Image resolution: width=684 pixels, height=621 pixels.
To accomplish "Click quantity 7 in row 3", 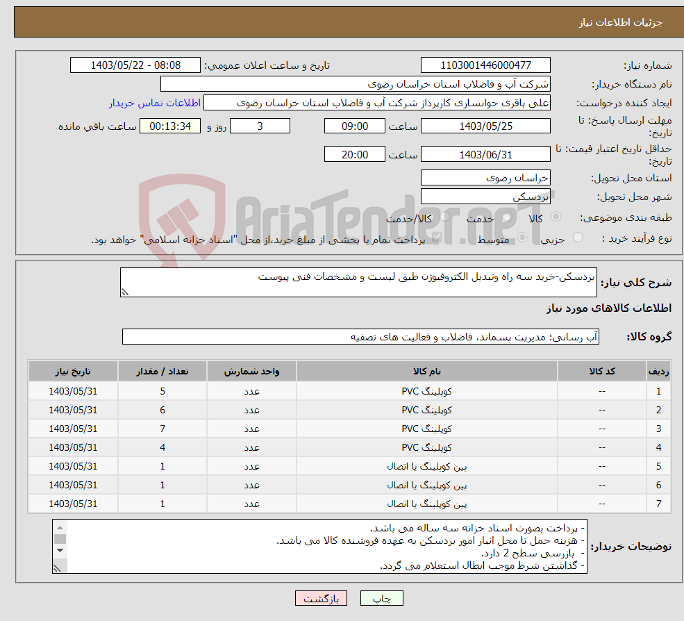I will pyautogui.click(x=162, y=429).
